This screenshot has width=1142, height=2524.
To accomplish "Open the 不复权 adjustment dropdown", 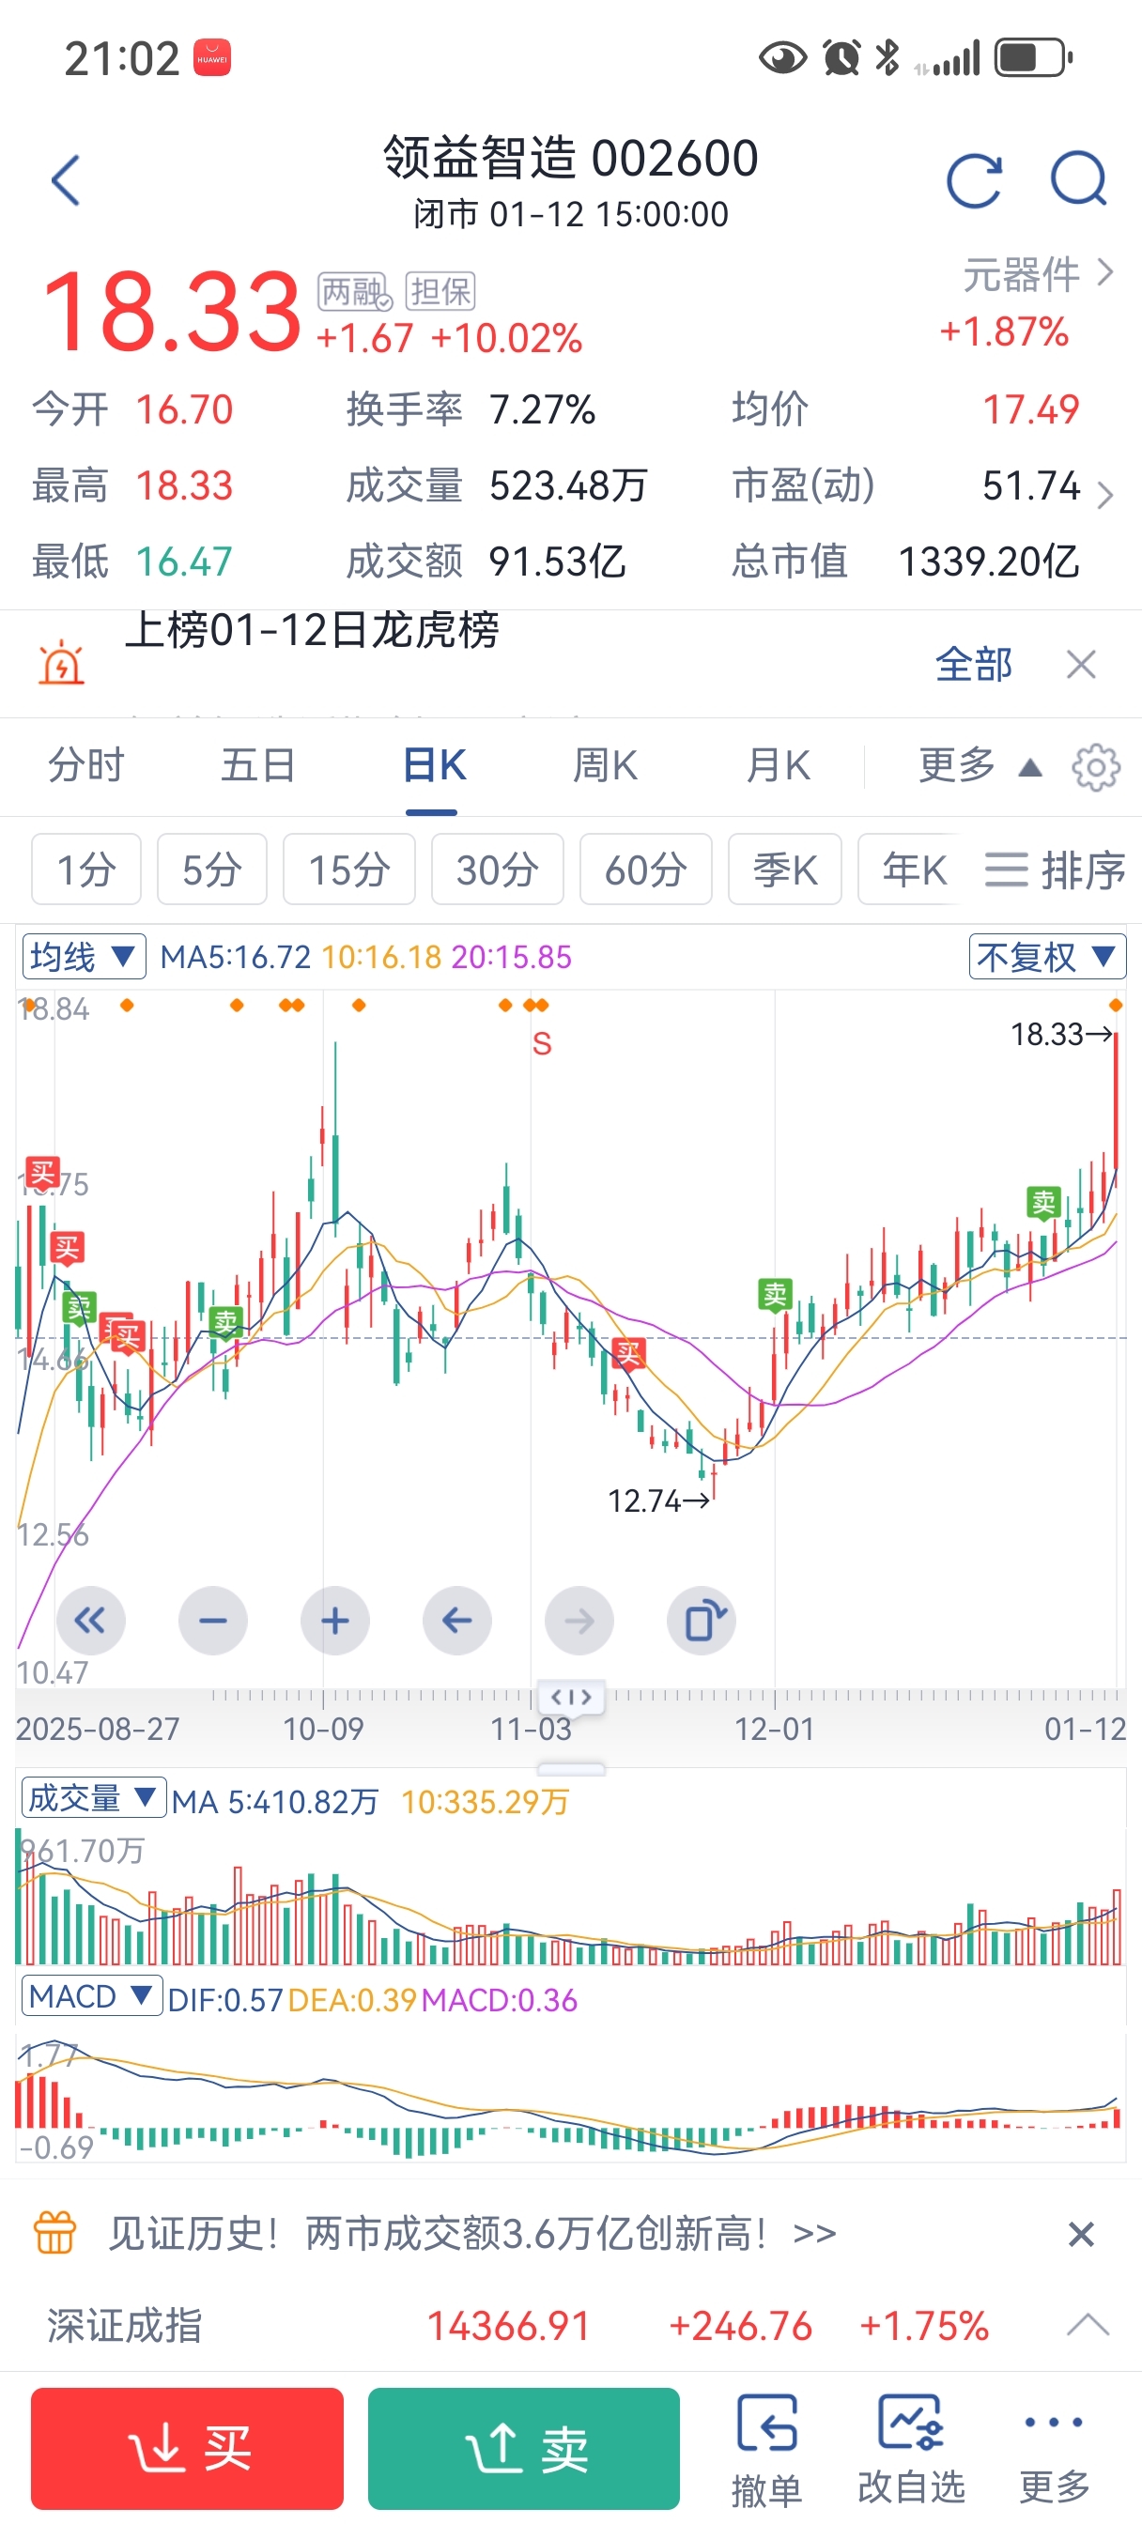I will tap(1046, 956).
